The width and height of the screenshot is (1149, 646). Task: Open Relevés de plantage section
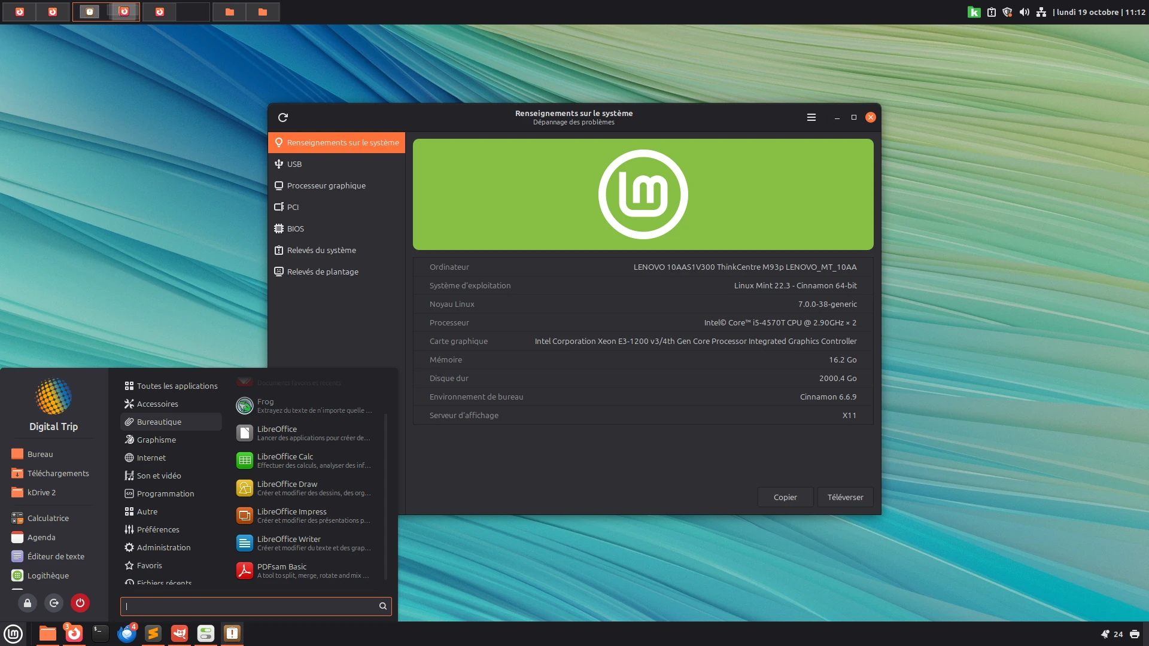pyautogui.click(x=336, y=272)
